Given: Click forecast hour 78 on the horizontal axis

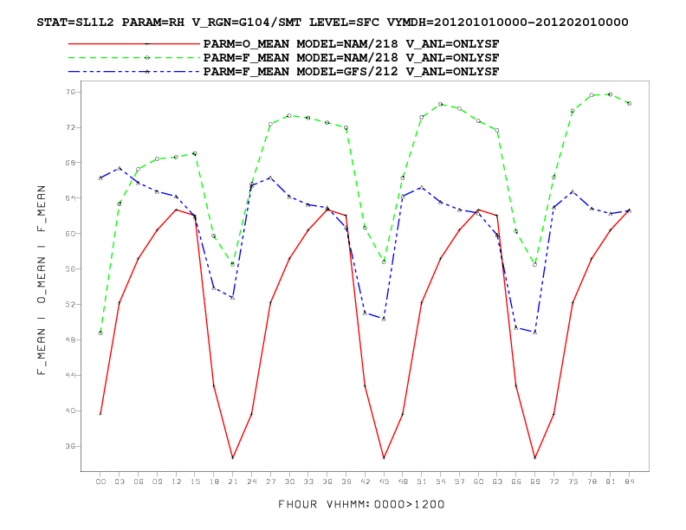Looking at the screenshot, I should click(x=592, y=482).
